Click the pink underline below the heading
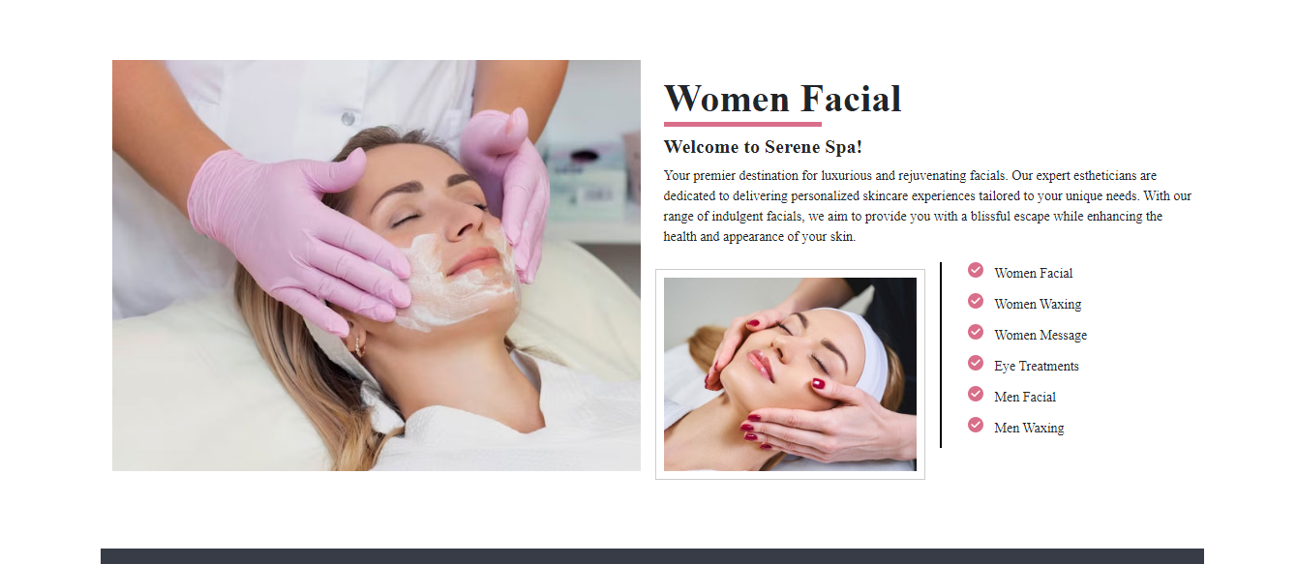This screenshot has height=564, width=1297. pyautogui.click(x=742, y=124)
